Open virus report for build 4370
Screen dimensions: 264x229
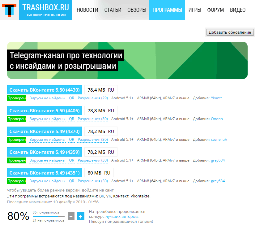47,140
